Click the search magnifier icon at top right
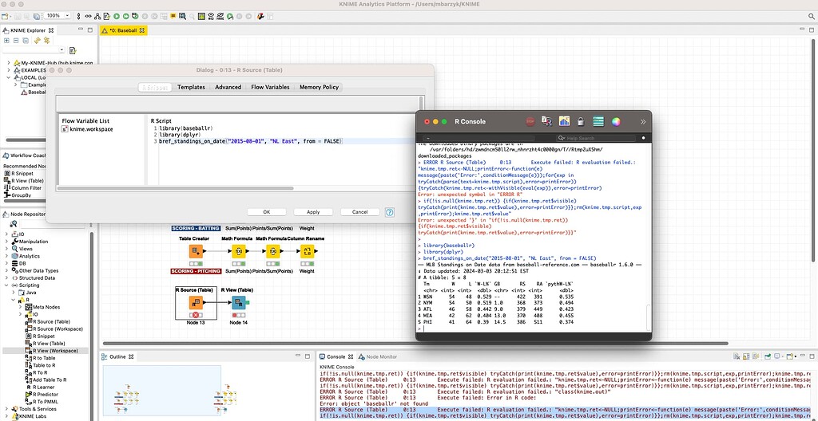The width and height of the screenshot is (818, 421). click(x=812, y=16)
